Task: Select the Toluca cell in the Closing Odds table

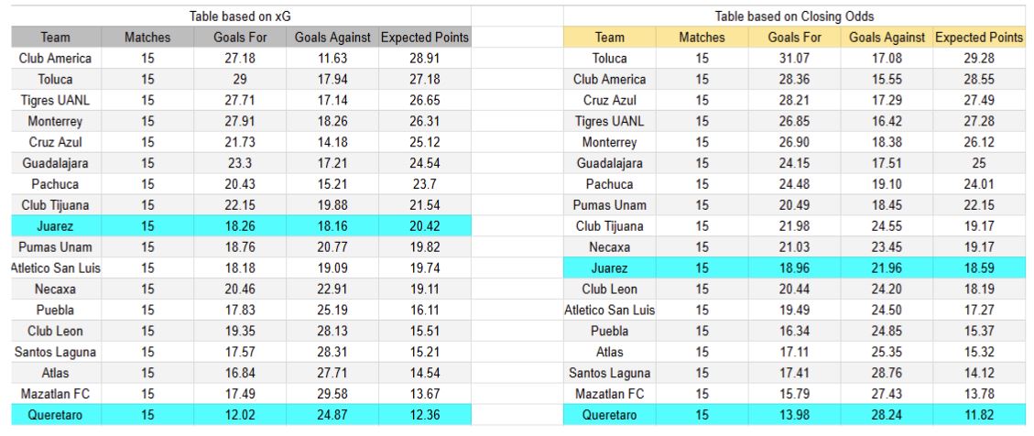Action: [609, 58]
